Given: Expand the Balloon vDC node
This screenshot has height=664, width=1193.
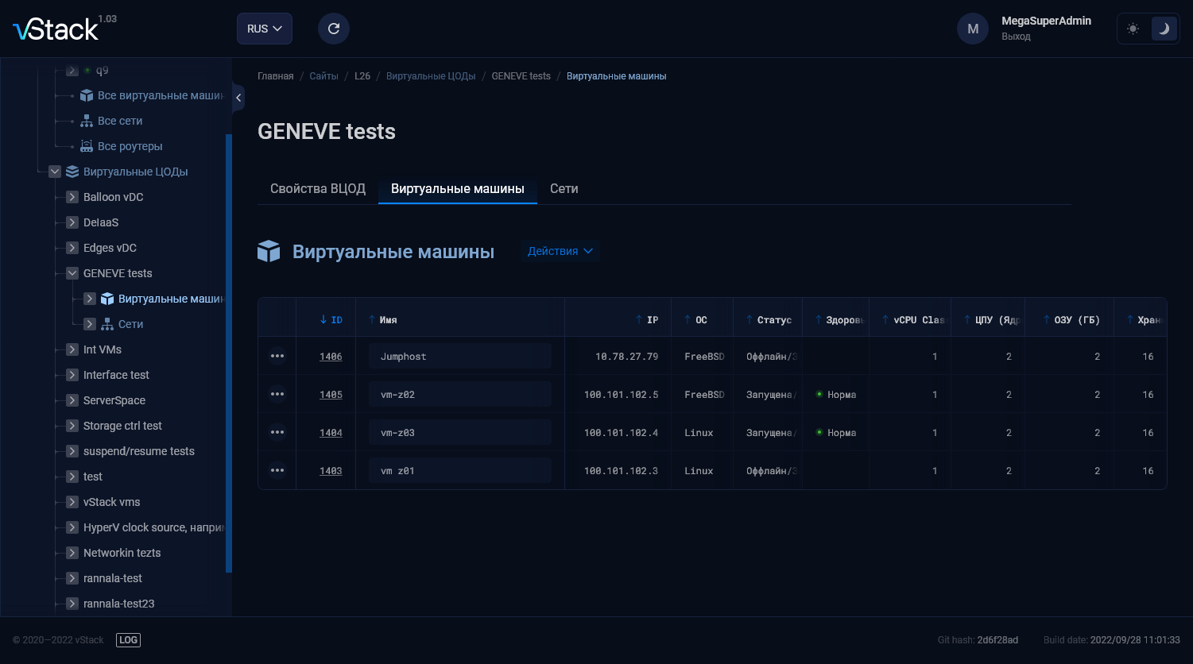Looking at the screenshot, I should click(x=72, y=197).
